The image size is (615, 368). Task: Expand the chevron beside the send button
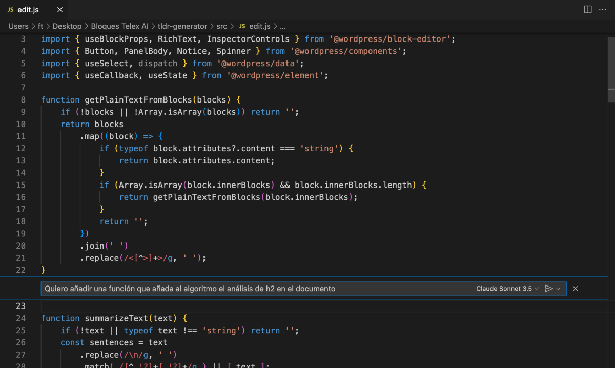pyautogui.click(x=558, y=288)
